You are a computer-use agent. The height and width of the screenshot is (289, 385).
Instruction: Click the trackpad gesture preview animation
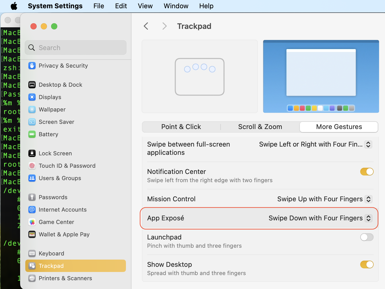(200, 76)
